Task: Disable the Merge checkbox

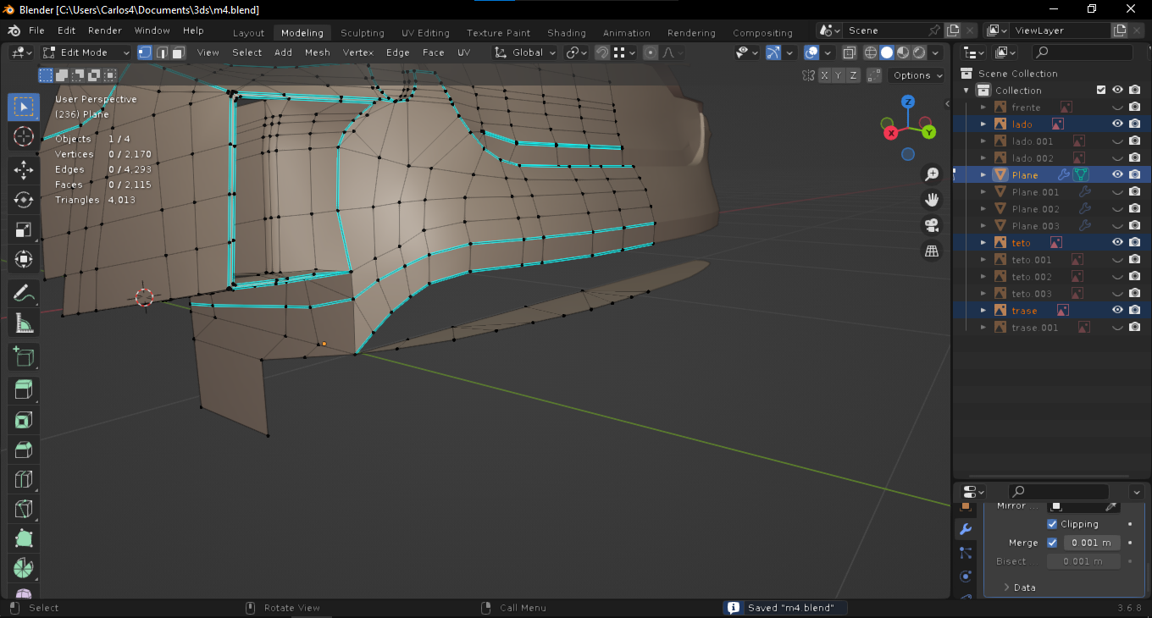Action: (1052, 543)
